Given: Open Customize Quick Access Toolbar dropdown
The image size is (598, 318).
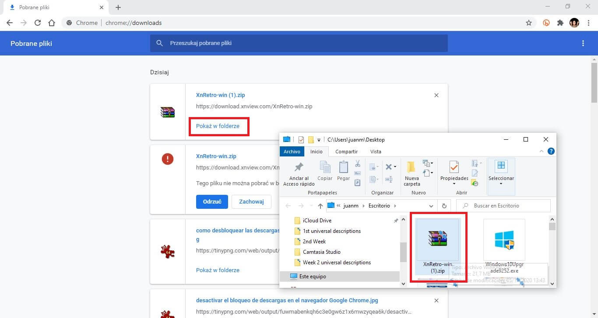Looking at the screenshot, I should [319, 140].
